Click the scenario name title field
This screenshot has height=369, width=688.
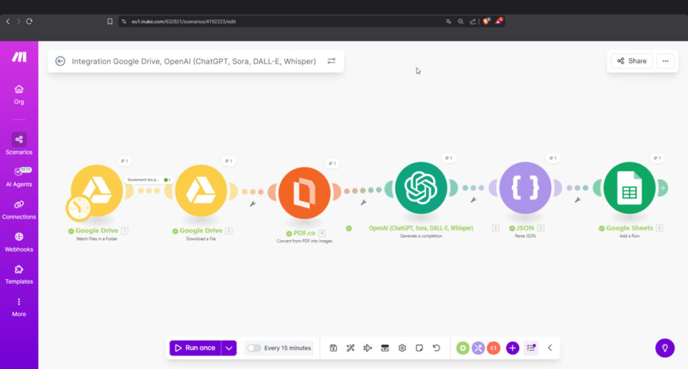(x=193, y=61)
